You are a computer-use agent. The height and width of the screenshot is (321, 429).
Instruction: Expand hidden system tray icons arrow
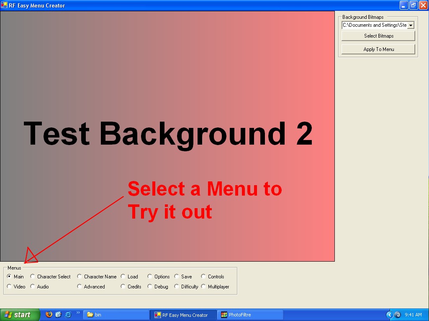pos(389,315)
